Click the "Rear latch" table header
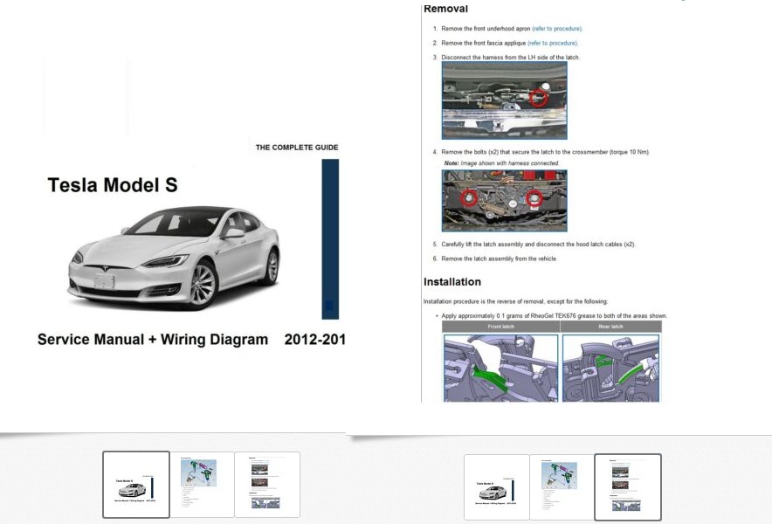Viewport: 772px width, 524px height. click(610, 327)
